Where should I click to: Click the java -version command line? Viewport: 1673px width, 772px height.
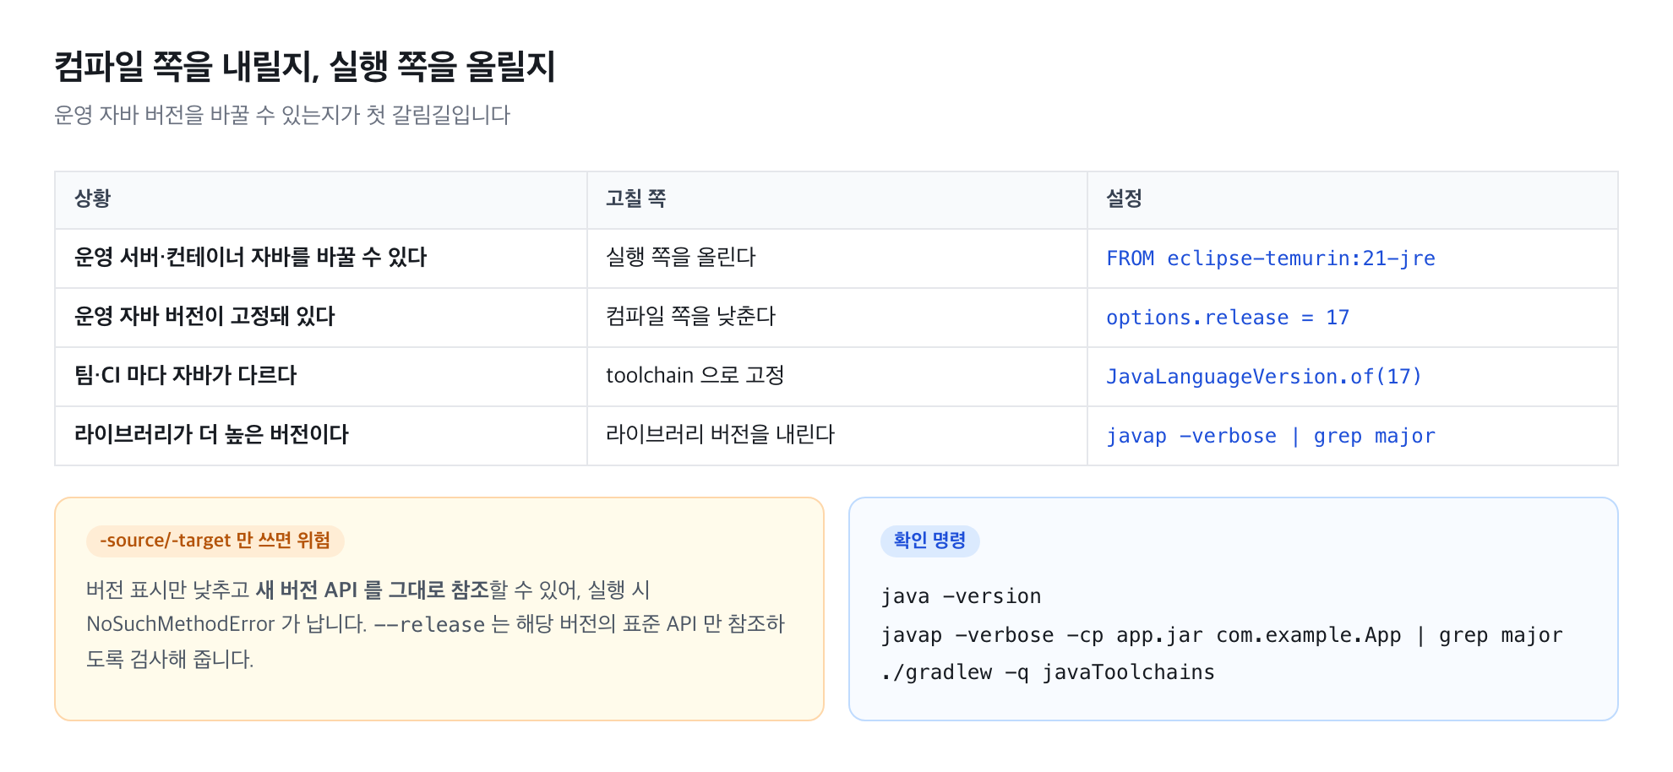click(x=961, y=596)
